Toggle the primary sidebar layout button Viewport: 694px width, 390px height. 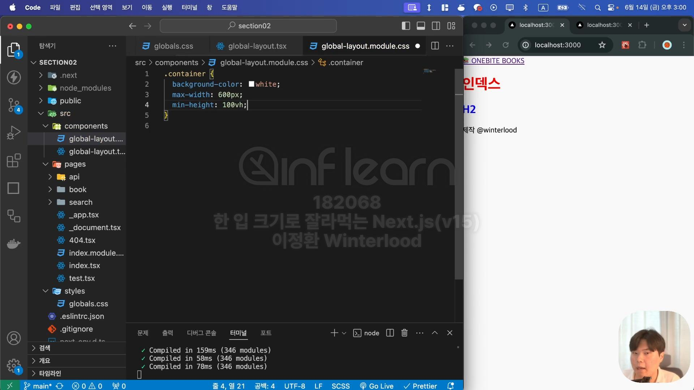coord(406,26)
